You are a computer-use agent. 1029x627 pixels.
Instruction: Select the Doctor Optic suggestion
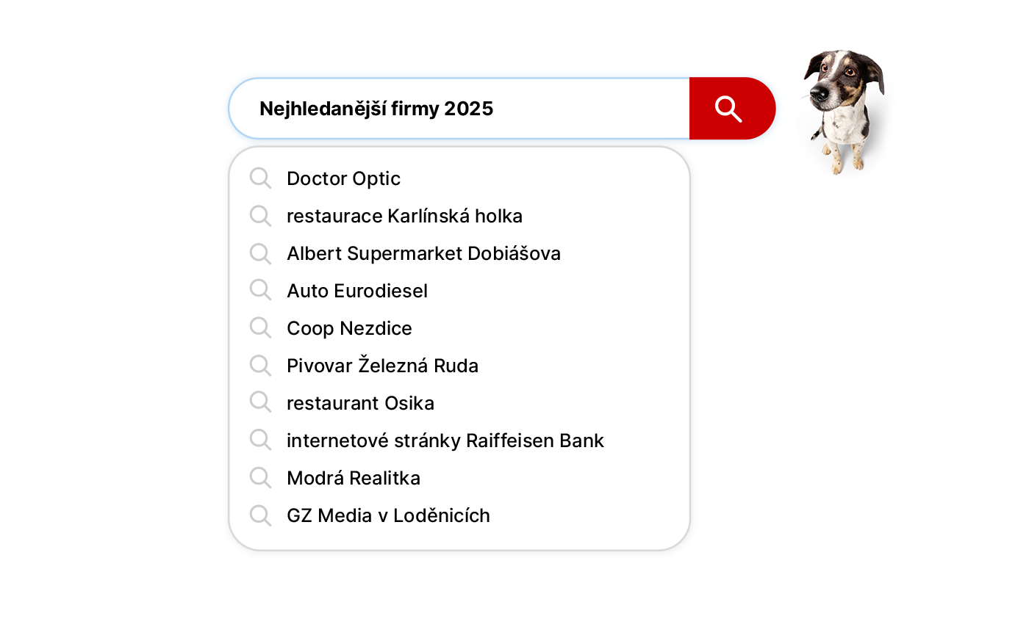click(x=343, y=178)
